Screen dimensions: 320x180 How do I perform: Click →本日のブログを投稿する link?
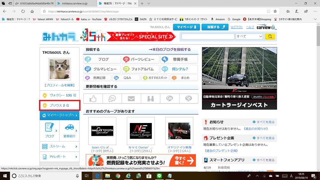170,50
